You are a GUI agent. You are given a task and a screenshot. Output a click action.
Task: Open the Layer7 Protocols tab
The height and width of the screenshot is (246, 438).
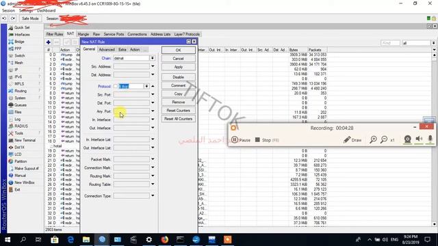coord(187,34)
